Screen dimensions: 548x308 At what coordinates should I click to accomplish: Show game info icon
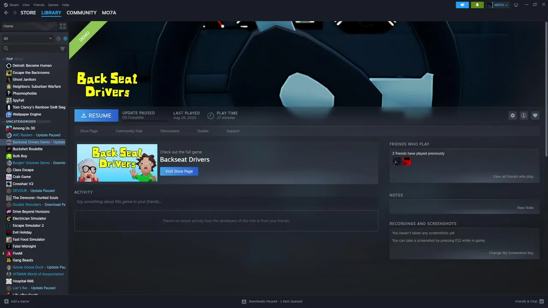pyautogui.click(x=524, y=115)
